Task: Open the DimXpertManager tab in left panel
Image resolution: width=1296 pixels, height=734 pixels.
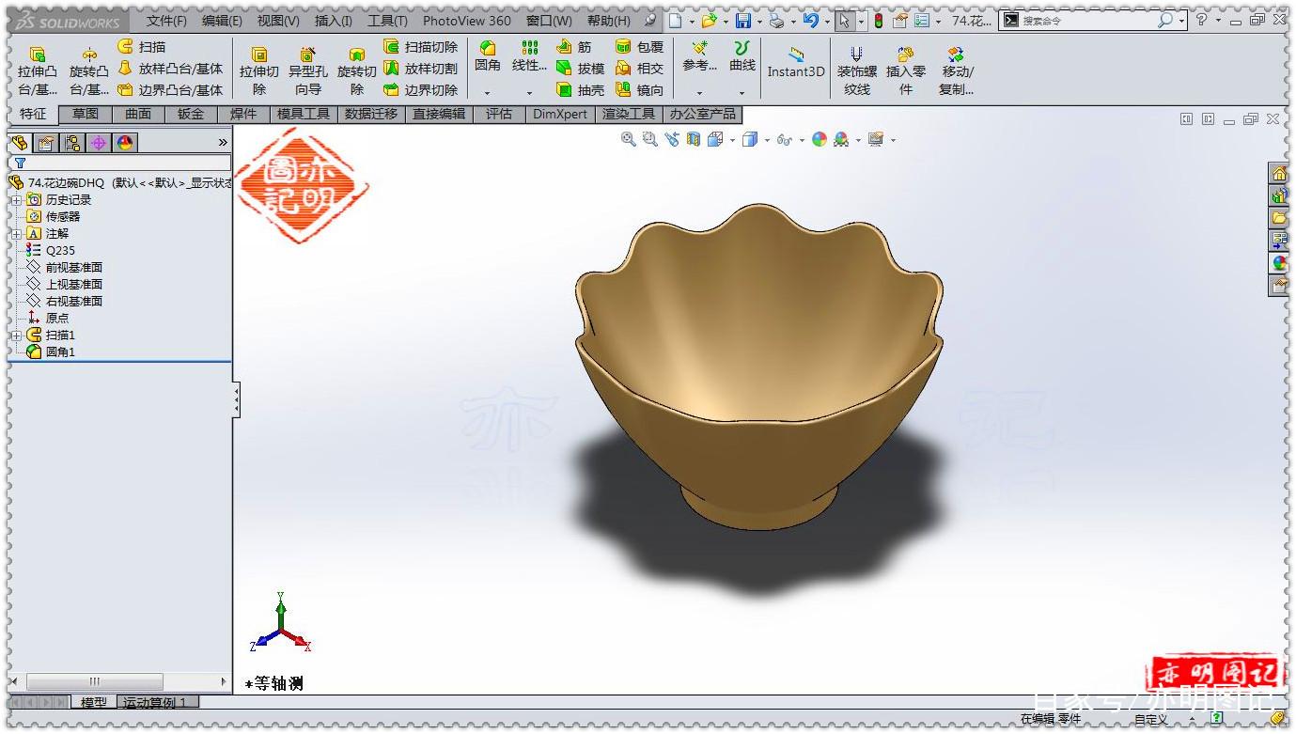Action: click(99, 143)
